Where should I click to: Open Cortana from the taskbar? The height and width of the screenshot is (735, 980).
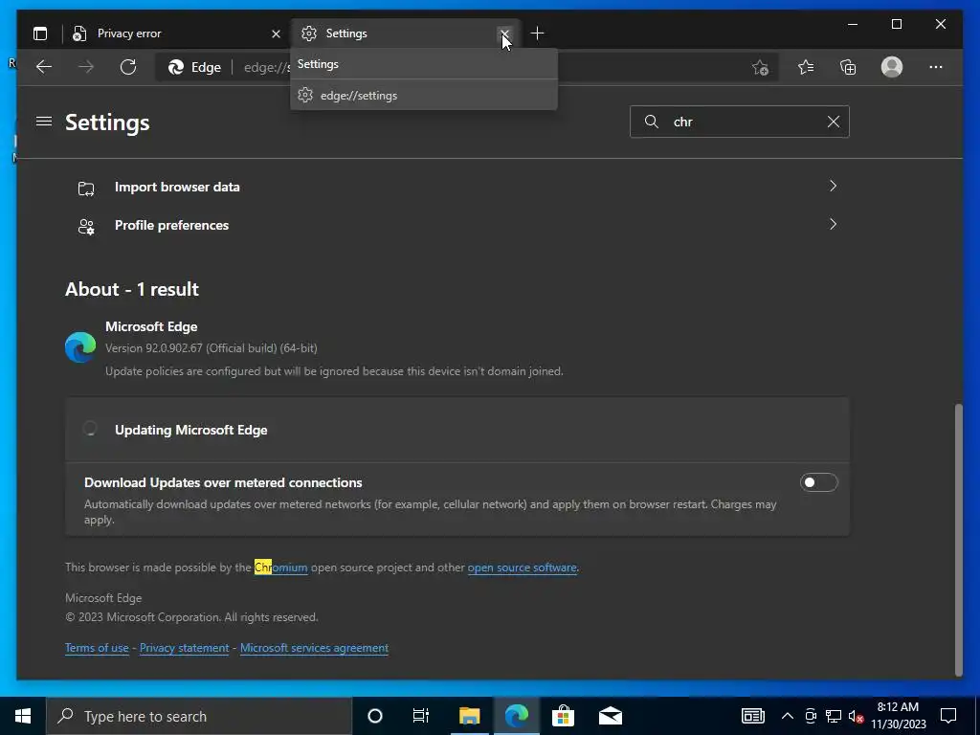click(x=375, y=716)
